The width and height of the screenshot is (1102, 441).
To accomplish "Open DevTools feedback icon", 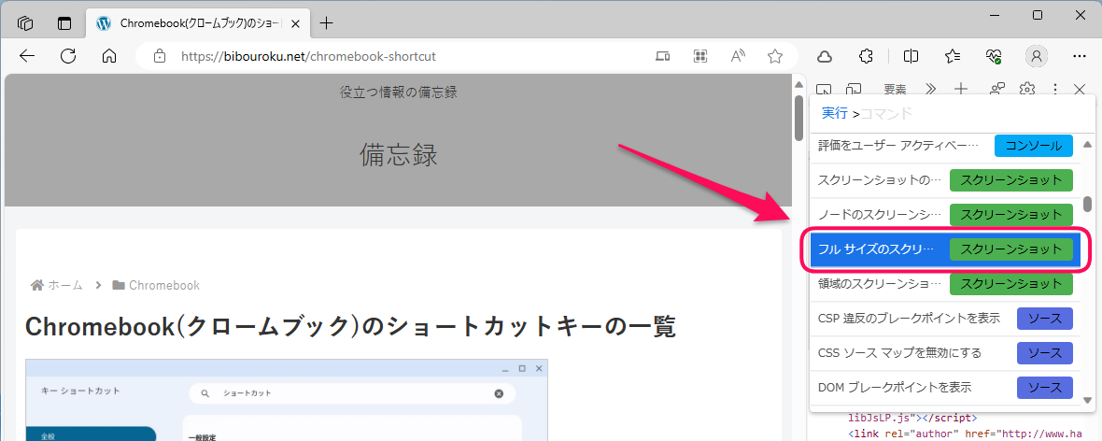I will (996, 90).
